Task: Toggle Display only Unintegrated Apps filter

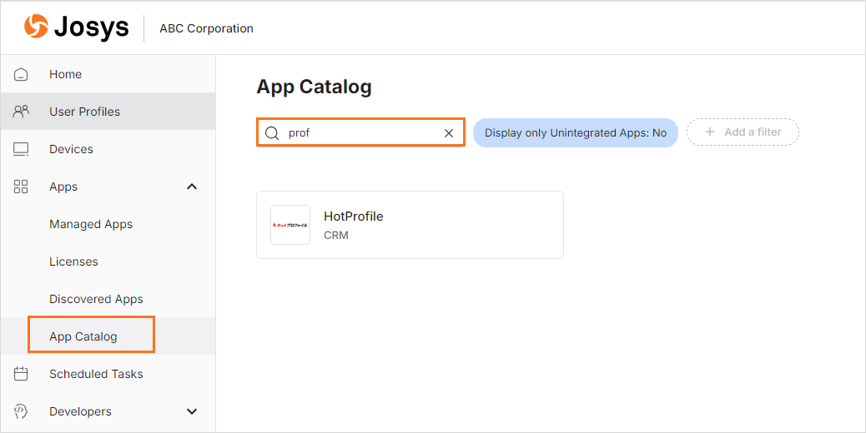Action: [x=576, y=132]
